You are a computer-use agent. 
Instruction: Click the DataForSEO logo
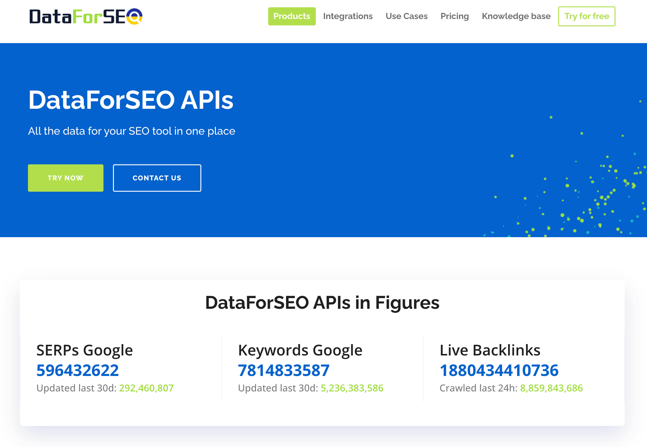click(x=86, y=16)
